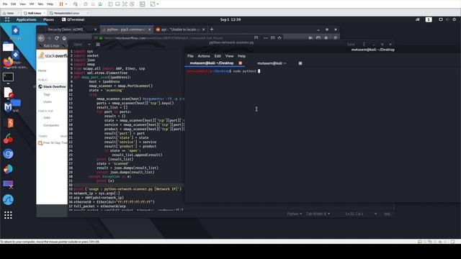
Task: Click the Stack Overflow sidebar Home link
Action: pos(42,71)
